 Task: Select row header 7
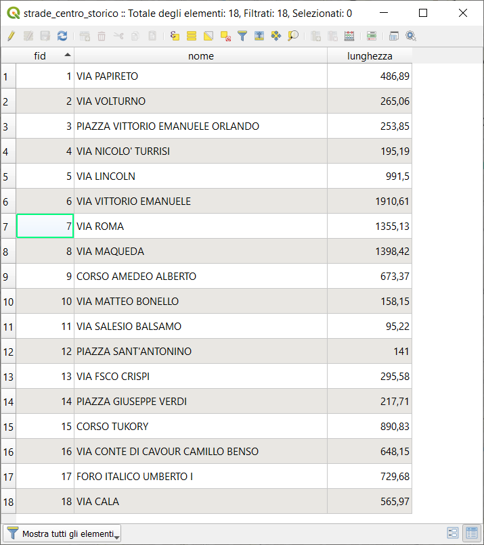pyautogui.click(x=8, y=227)
